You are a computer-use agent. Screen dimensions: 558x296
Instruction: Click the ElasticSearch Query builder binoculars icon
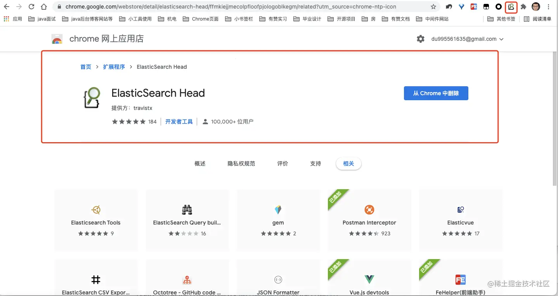(187, 210)
